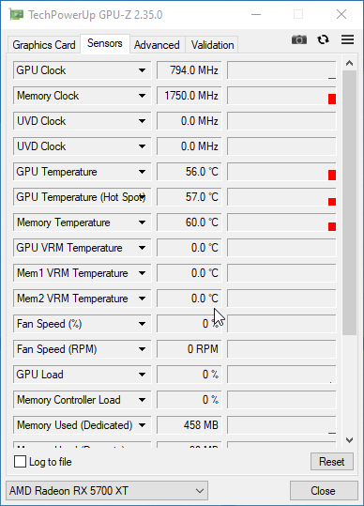
Task: Click the Close button at bottom
Action: click(x=323, y=491)
